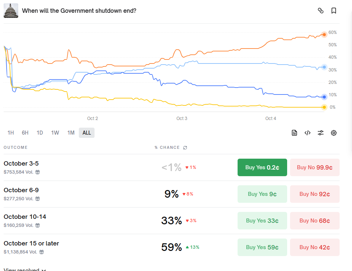Click the embed code icon
352x271 pixels.
pos(308,133)
